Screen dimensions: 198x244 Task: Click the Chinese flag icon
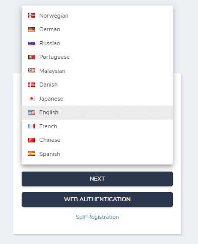pyautogui.click(x=31, y=140)
